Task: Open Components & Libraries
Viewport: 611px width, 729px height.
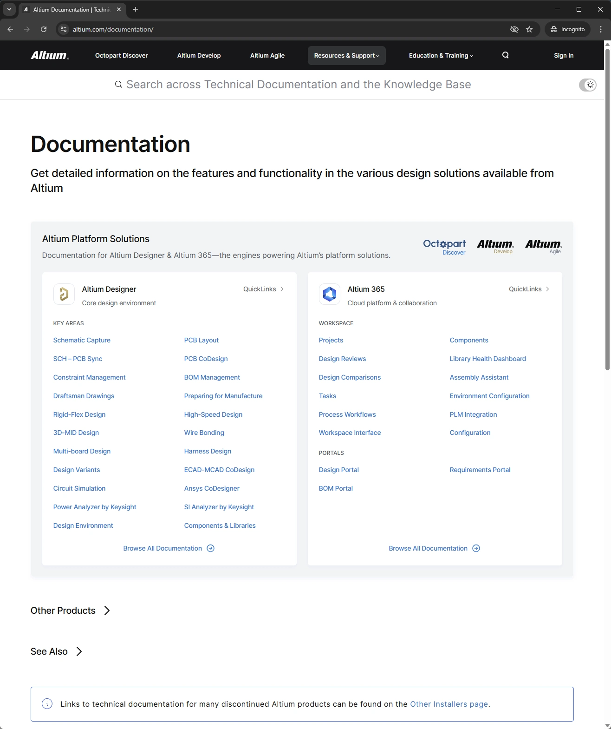Action: (x=220, y=525)
